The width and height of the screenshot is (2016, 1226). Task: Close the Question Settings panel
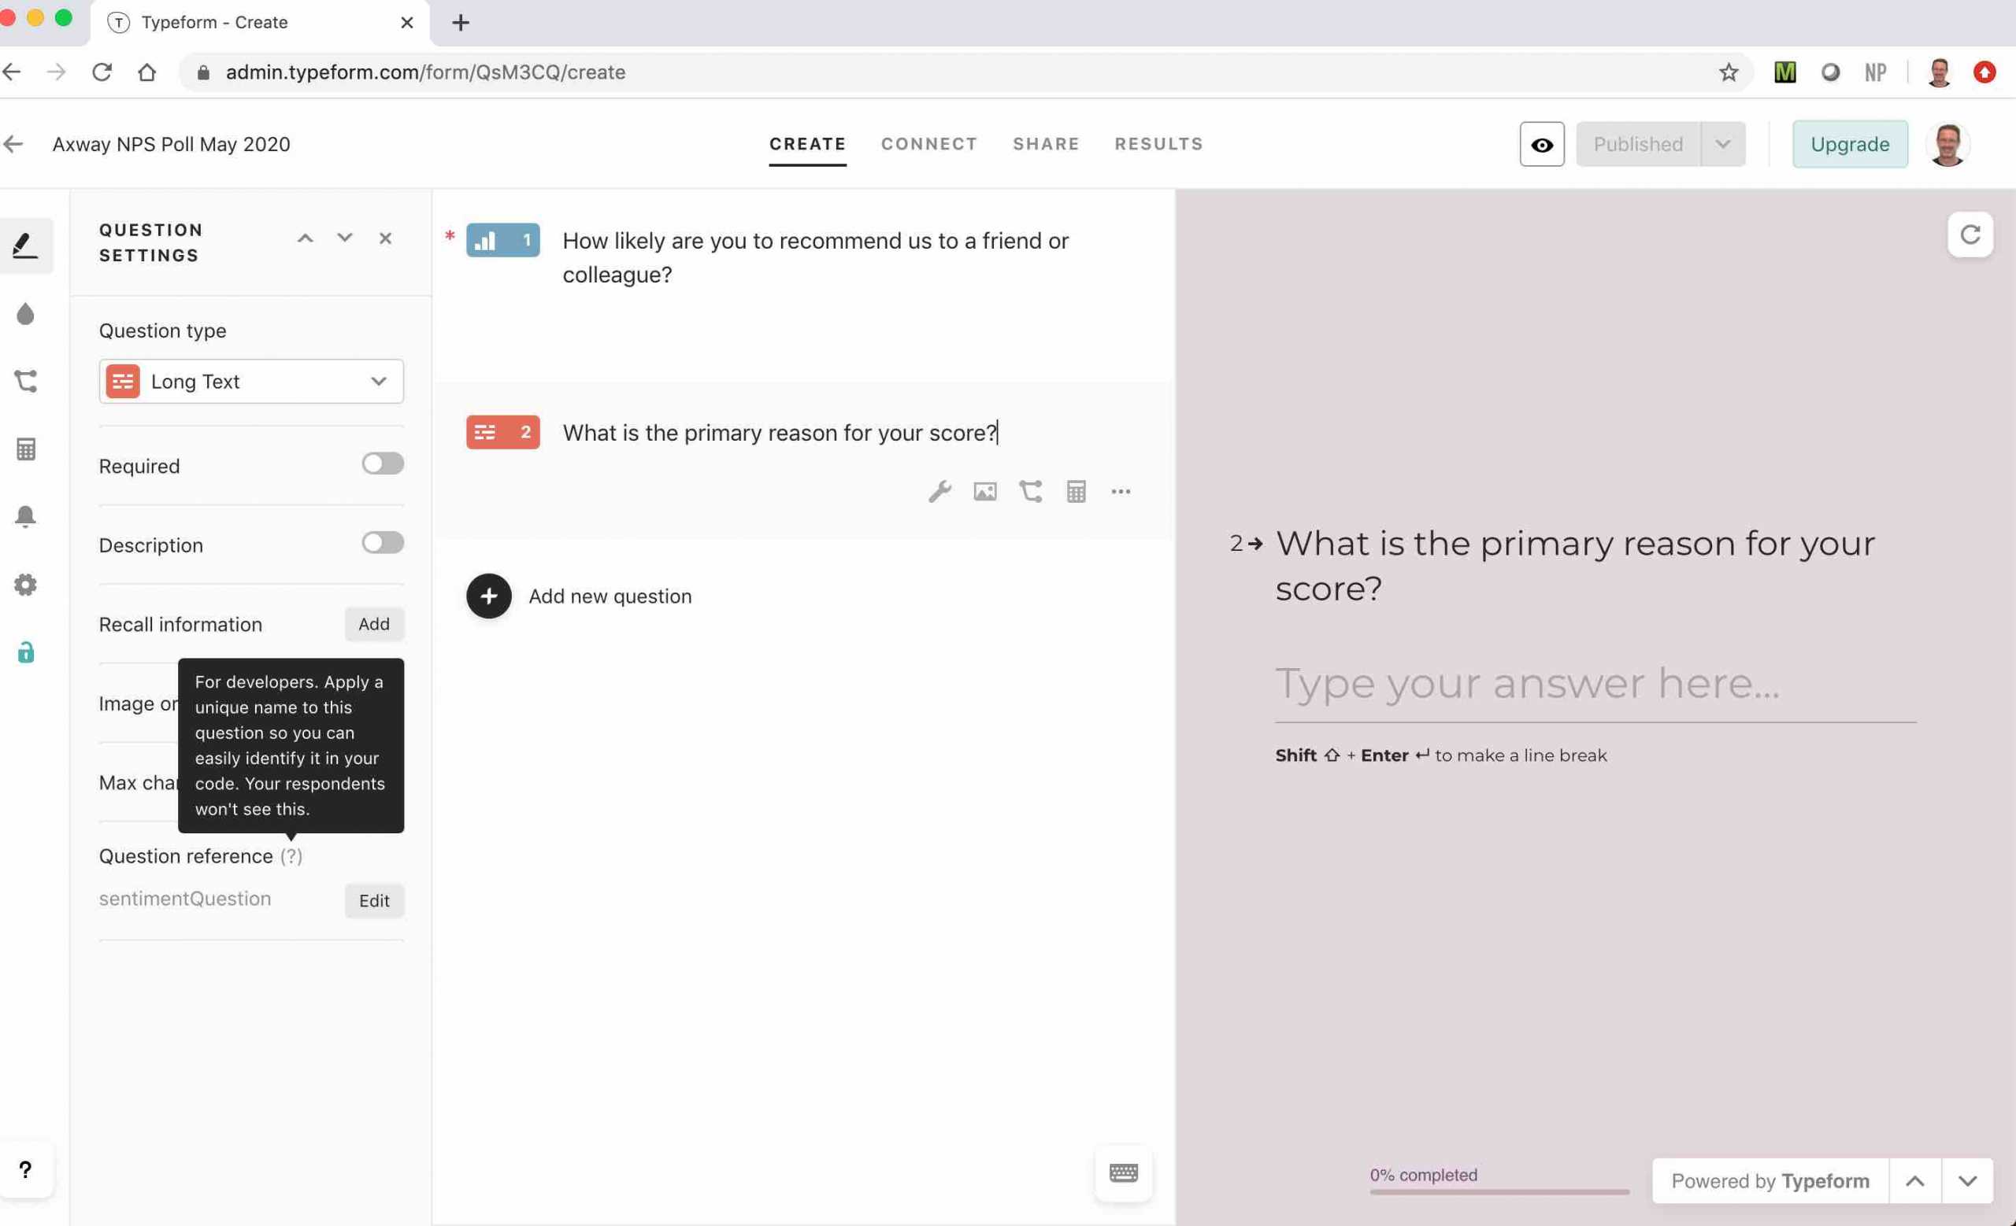(x=385, y=238)
